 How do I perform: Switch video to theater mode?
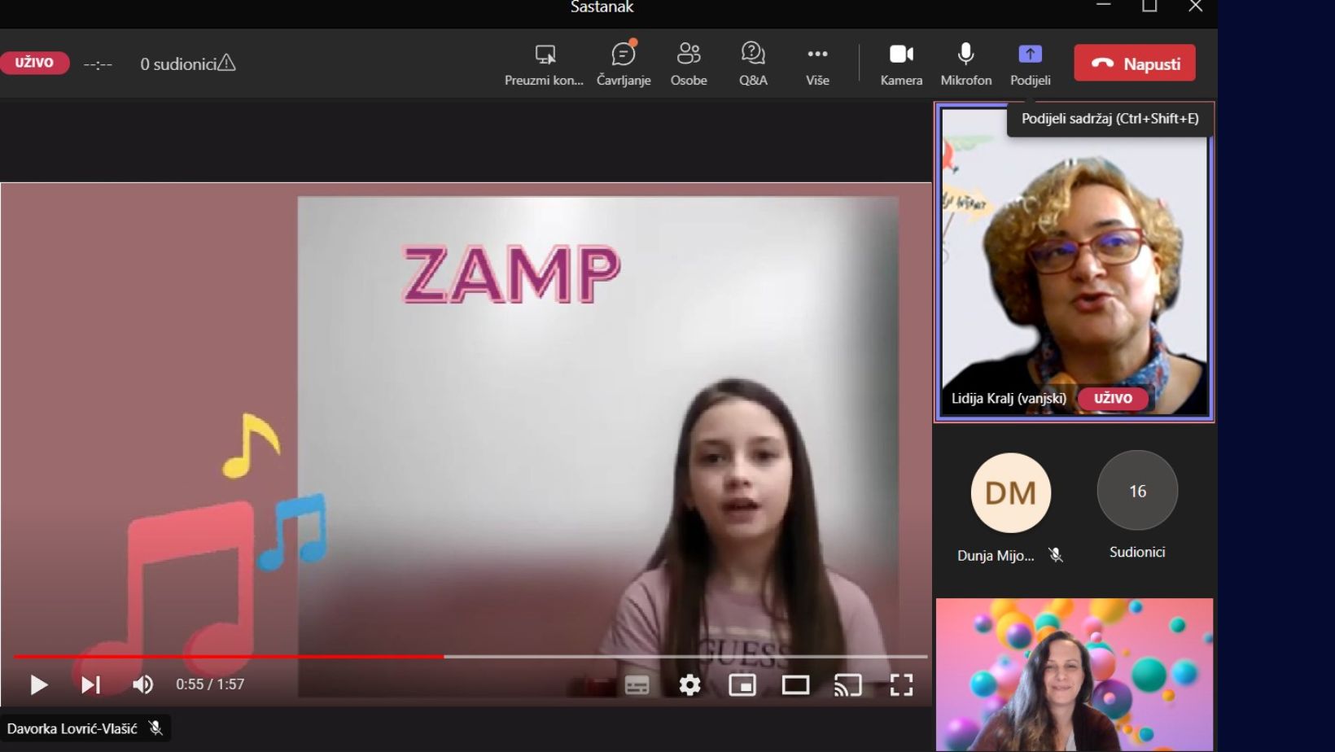[x=795, y=685]
